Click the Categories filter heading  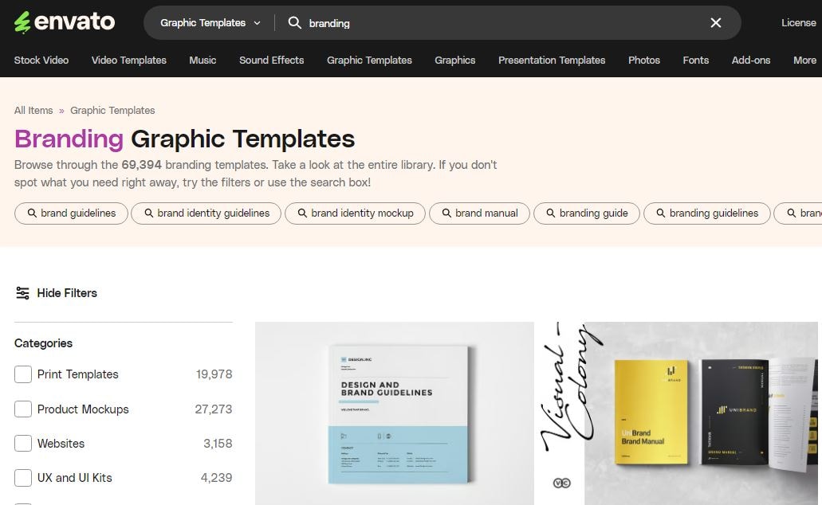44,343
